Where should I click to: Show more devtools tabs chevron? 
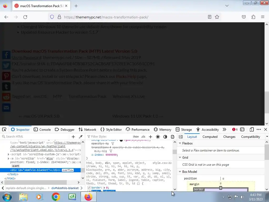pos(224,129)
